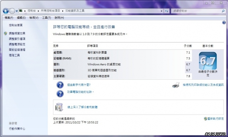Open the 說明(H) menu
Image resolution: width=228 pixels, height=137 pixels.
[x=59, y=18]
